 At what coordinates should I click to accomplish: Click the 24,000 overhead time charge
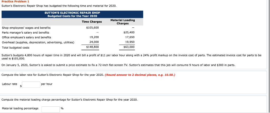94,42
